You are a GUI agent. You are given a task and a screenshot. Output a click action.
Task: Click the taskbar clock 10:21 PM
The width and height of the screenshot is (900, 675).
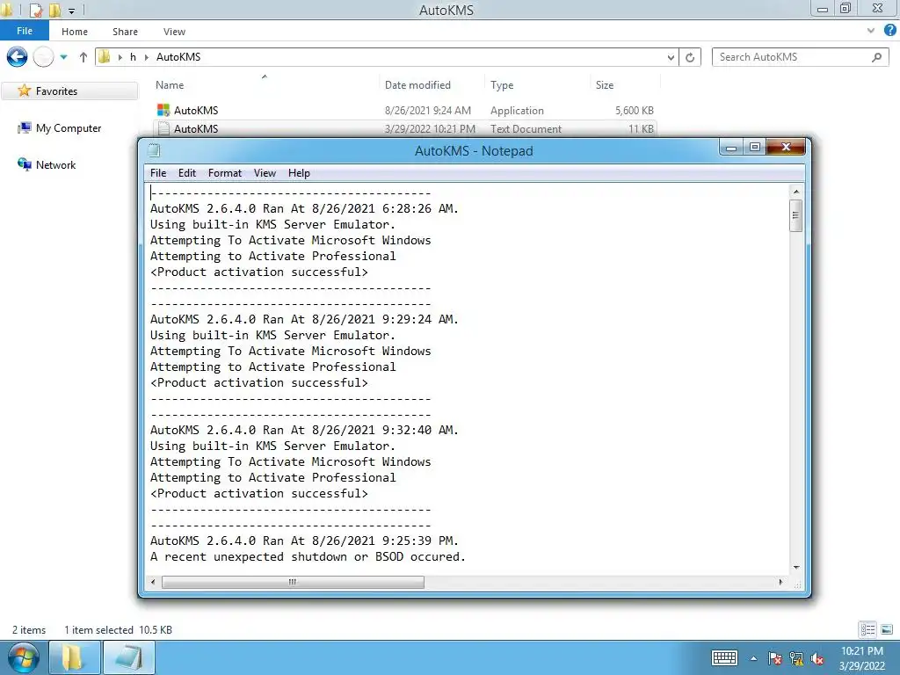[861, 657]
